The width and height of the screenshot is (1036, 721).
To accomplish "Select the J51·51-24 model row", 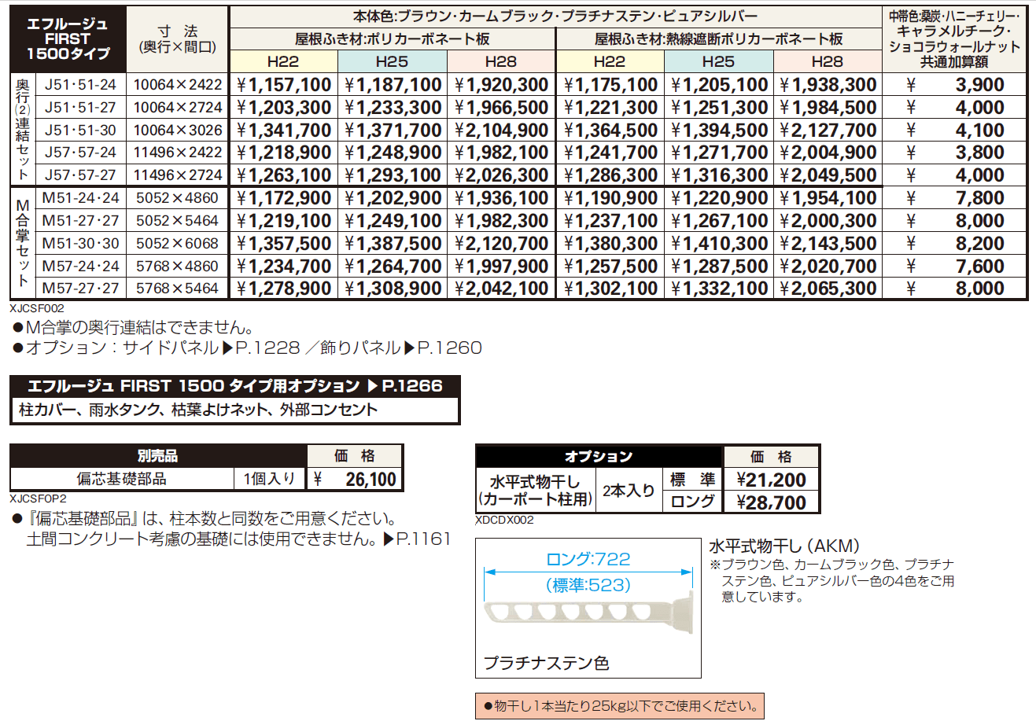I will 80,84.
